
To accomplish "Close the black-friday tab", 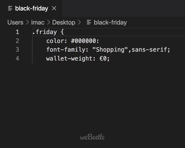I will 54,8.
